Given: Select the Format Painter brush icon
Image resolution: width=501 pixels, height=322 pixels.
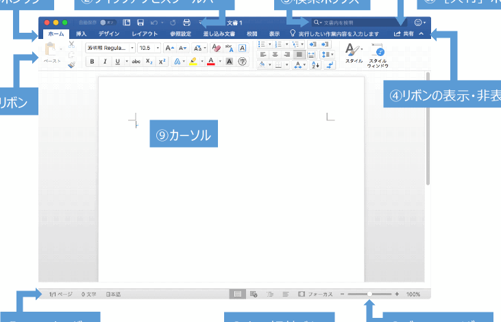Looking at the screenshot, I should point(71,65).
